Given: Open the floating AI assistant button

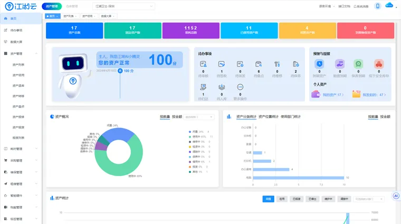Looking at the screenshot, I should coord(396,196).
